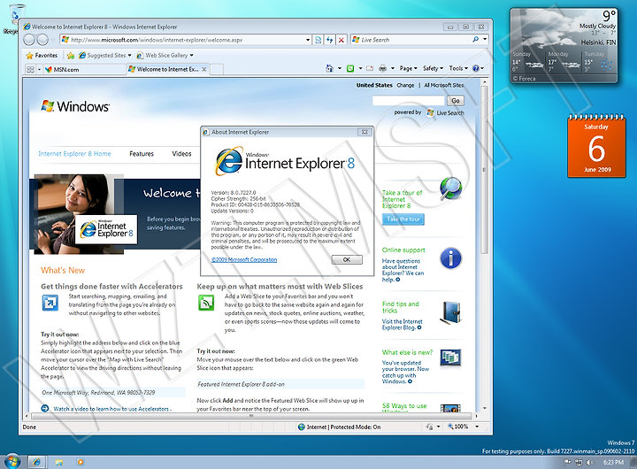Click the blue Accelerator arrow icon
Screen dimensions: 637x469
(50, 303)
